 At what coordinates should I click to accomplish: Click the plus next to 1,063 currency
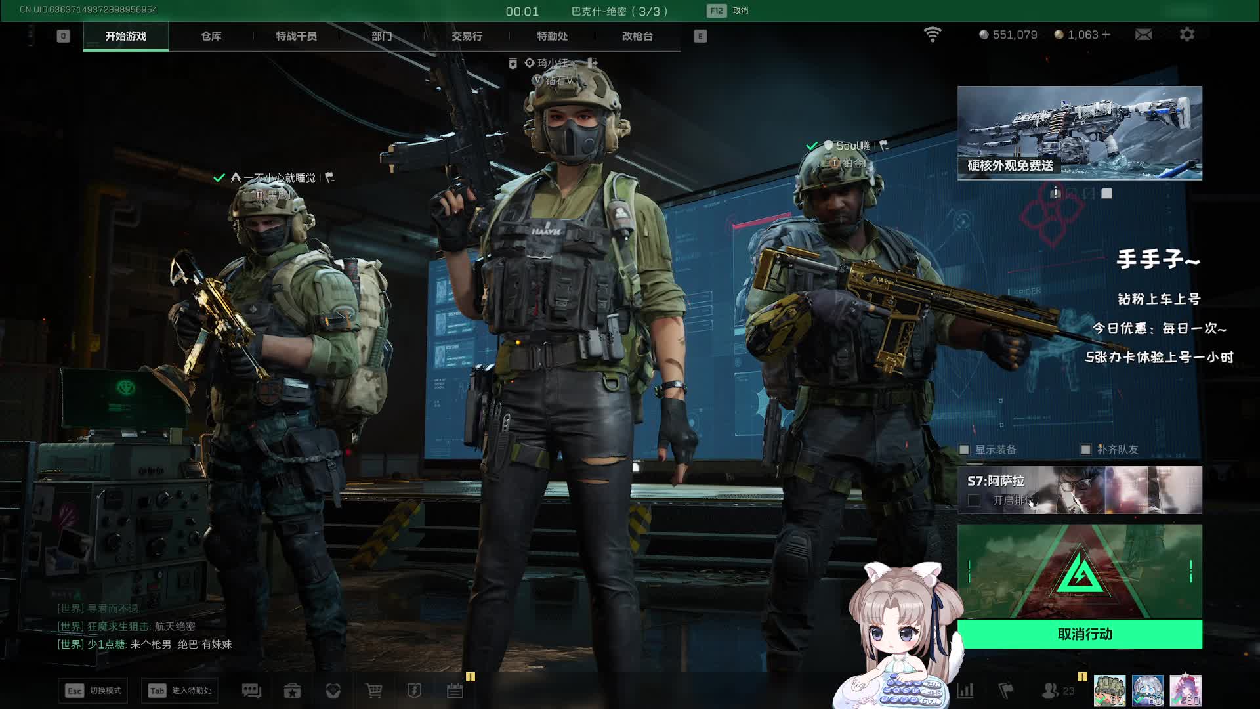[1106, 34]
